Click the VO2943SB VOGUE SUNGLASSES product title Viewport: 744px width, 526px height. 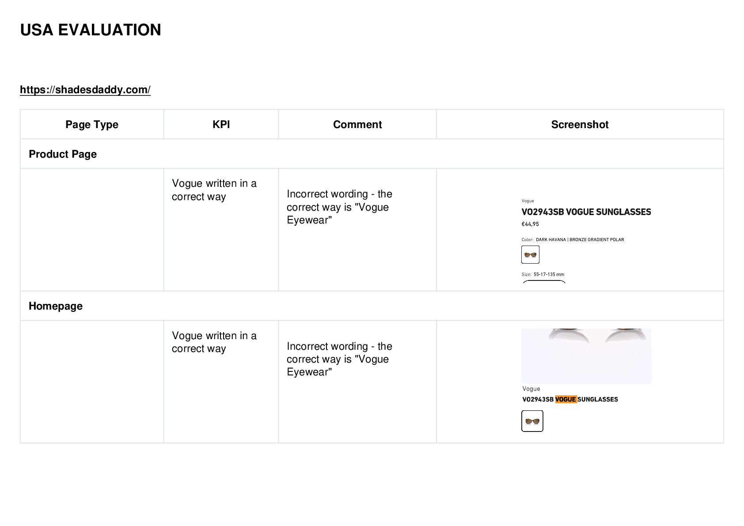point(586,212)
